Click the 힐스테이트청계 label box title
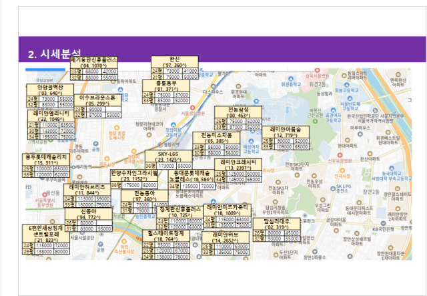The height and width of the screenshot is (296, 427). click(x=166, y=233)
